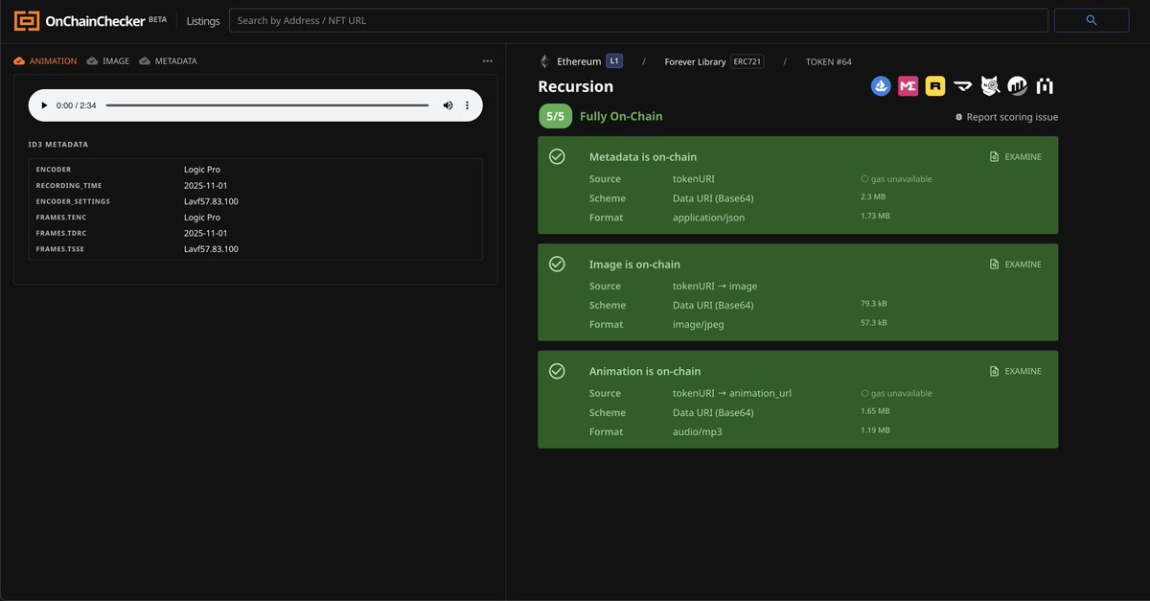Viewport: 1150px width, 601px height.
Task: Click the white angular-logo marketplace icon beside Rarible
Action: pyautogui.click(x=962, y=86)
